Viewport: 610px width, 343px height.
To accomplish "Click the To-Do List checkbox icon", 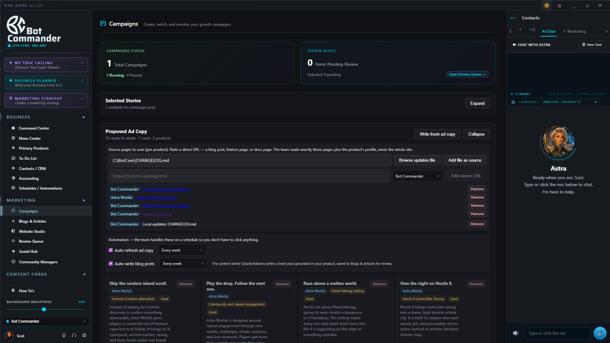I will point(13,158).
